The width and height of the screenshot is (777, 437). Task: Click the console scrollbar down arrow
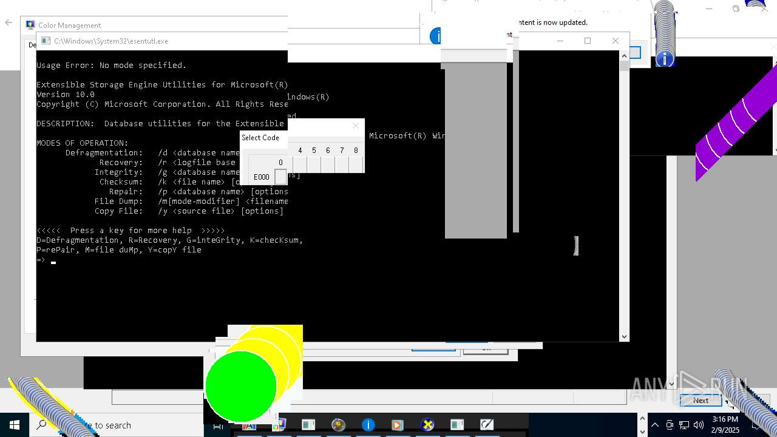coord(624,337)
